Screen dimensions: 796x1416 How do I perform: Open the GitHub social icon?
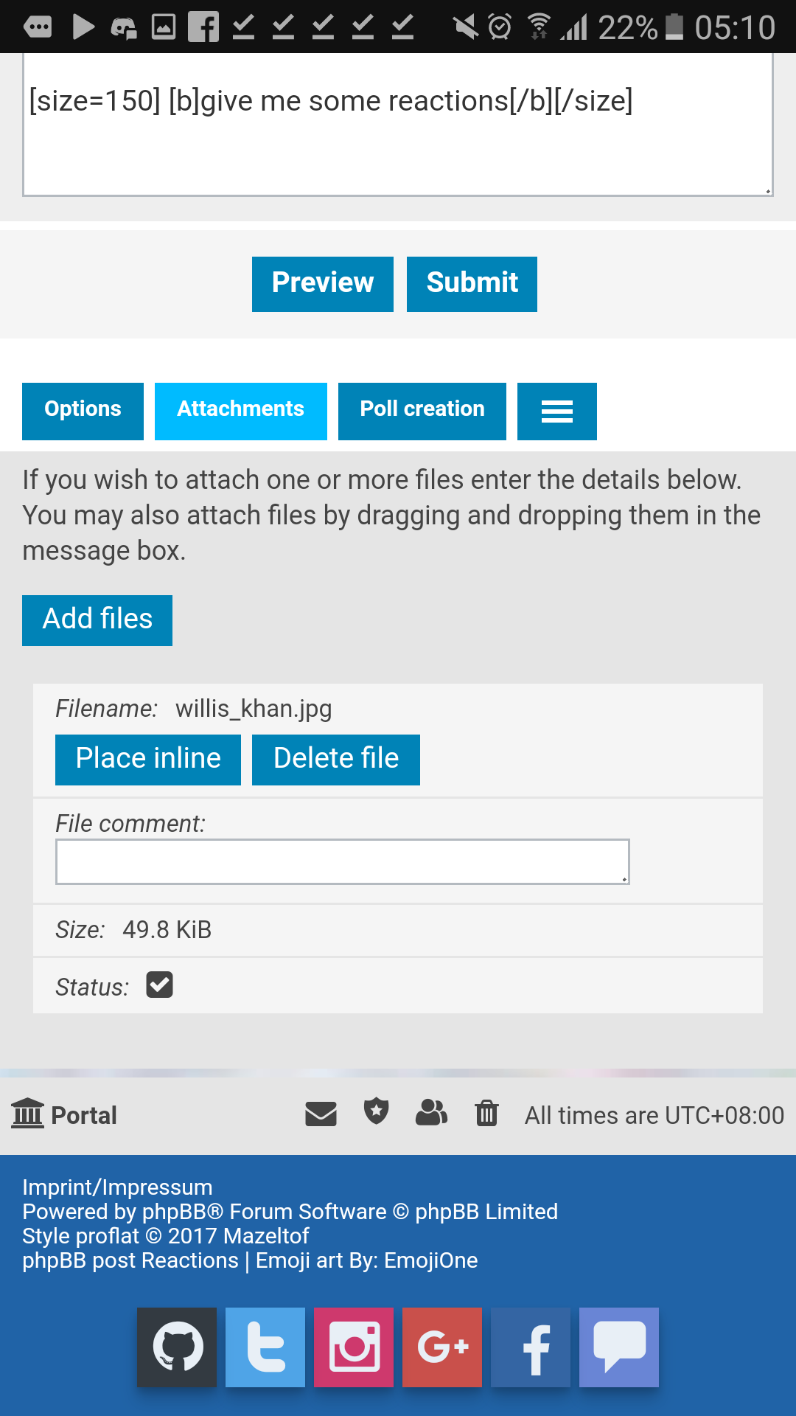pos(177,1347)
